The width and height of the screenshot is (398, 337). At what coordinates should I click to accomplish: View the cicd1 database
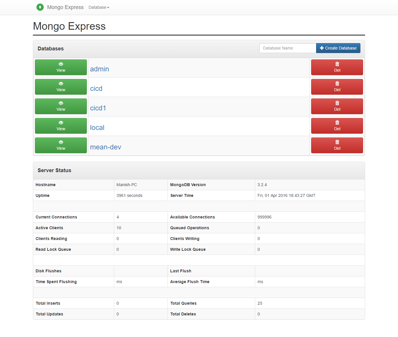[61, 106]
